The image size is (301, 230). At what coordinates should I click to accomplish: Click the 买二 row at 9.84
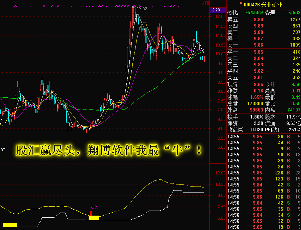pyautogui.click(x=264, y=58)
